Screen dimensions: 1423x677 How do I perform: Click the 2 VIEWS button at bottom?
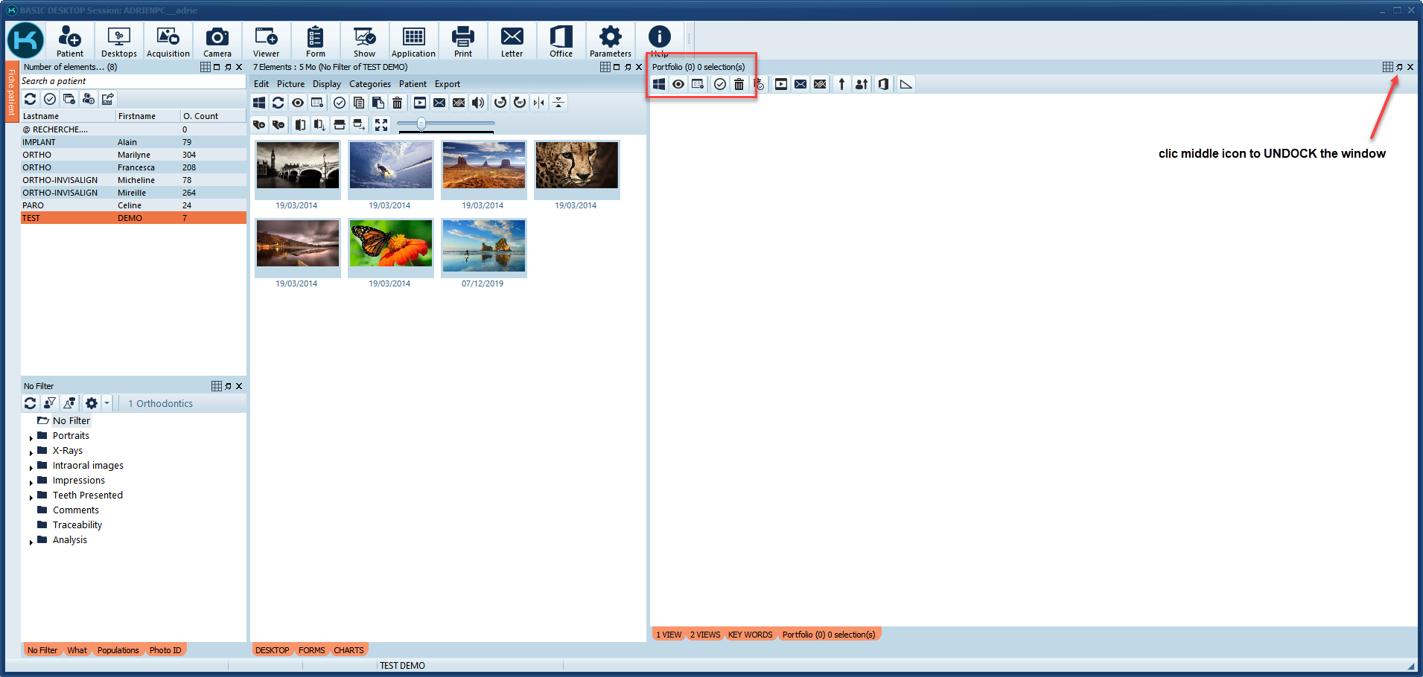tap(704, 634)
